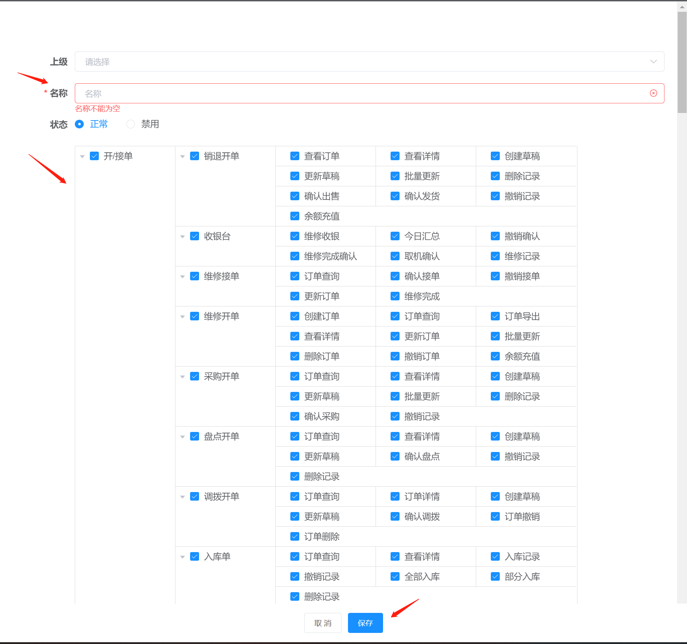The width and height of the screenshot is (687, 644).
Task: Click the vertical scrollbar thumb
Action: pyautogui.click(x=682, y=63)
